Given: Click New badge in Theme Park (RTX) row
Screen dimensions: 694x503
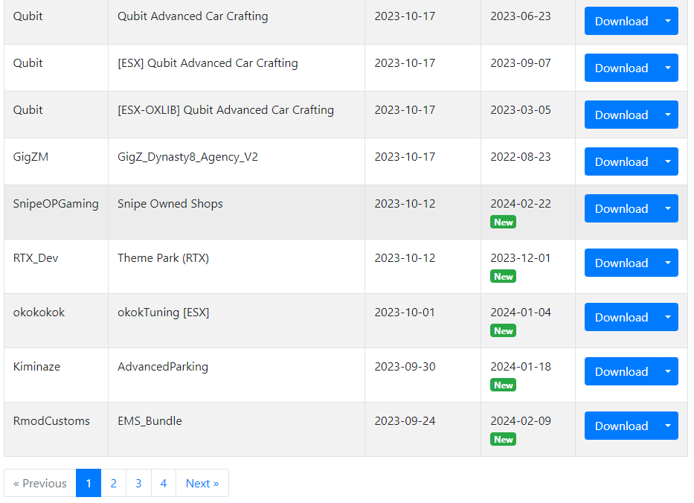Looking at the screenshot, I should (504, 276).
